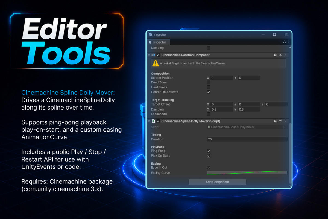Click the Playback section heading
Viewport: 328px width, 219px height.
[158, 147]
